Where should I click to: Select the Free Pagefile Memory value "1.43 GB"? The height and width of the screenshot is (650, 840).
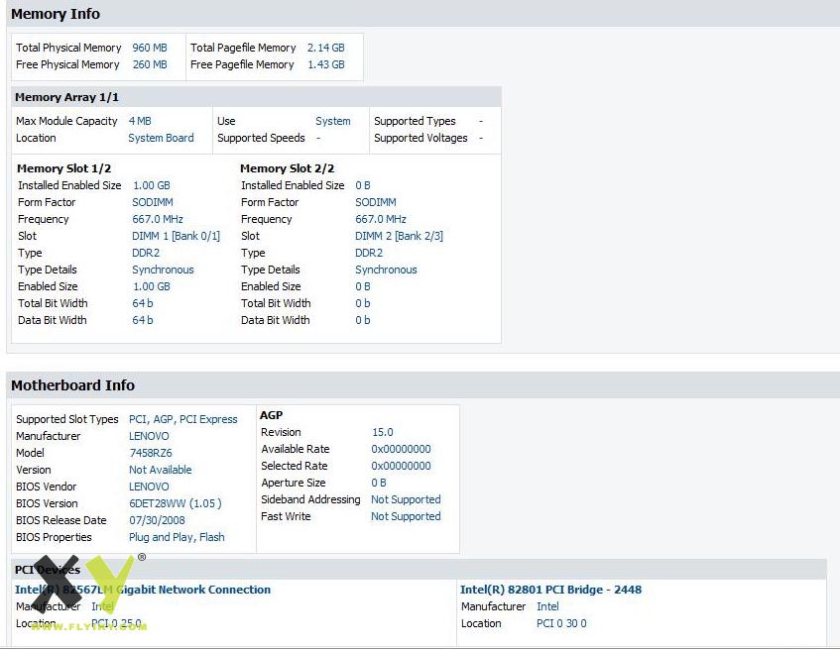pos(325,64)
